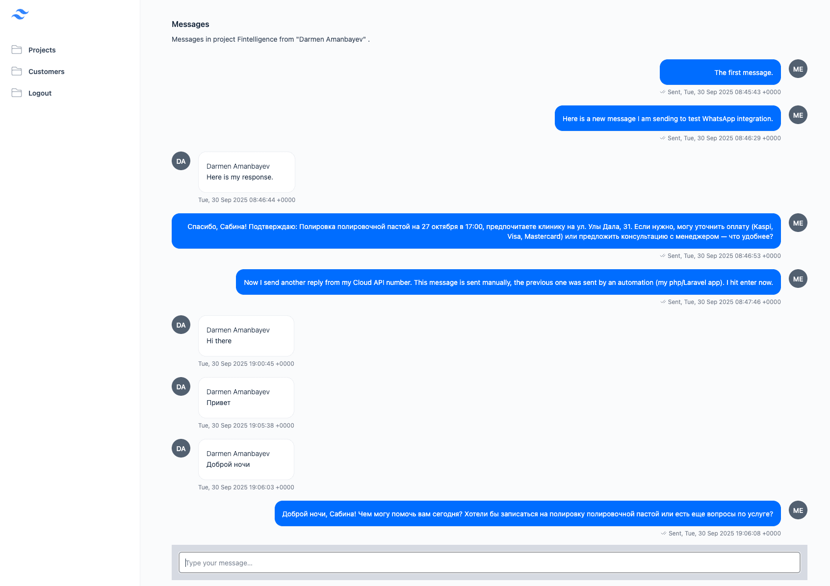Click the folder icon beside Customers
Image resolution: width=830 pixels, height=586 pixels.
click(17, 71)
